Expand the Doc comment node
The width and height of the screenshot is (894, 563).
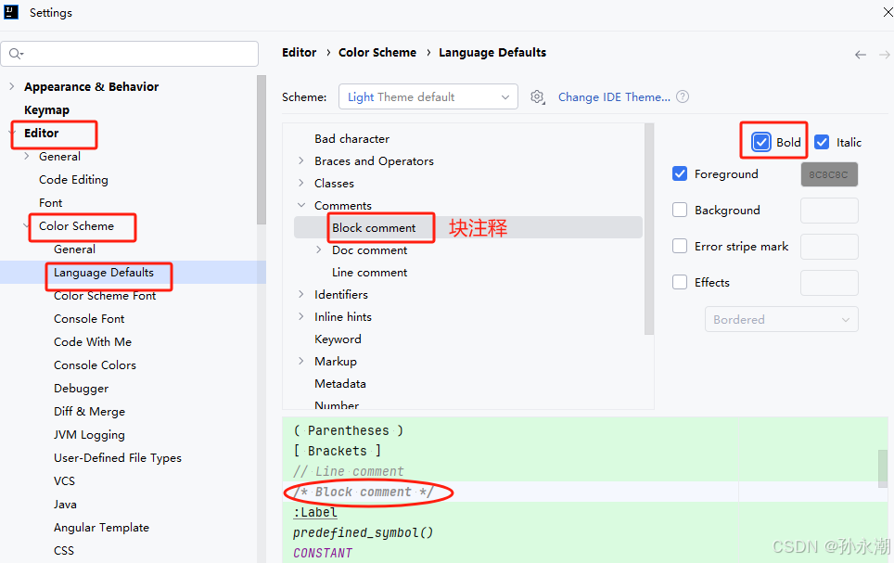(x=319, y=250)
